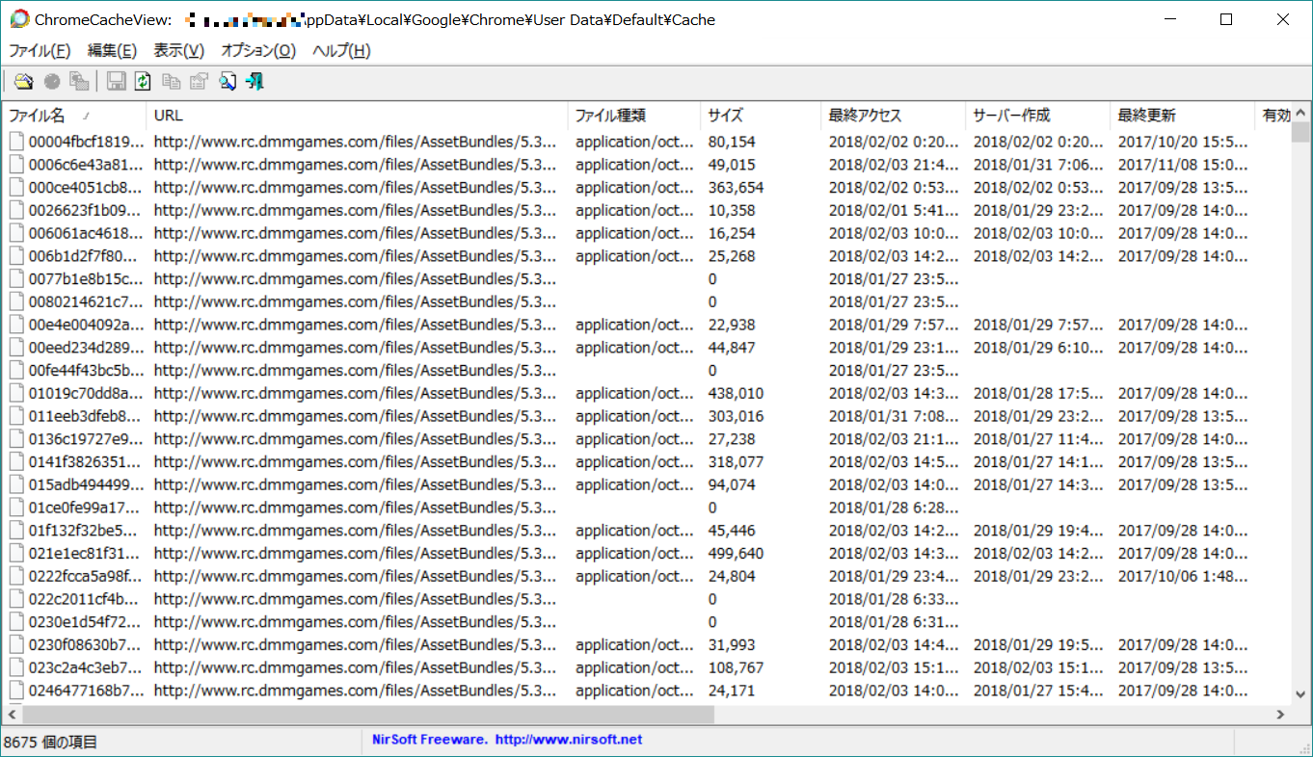Click the file icon of row 00004fbcf1819

16,142
